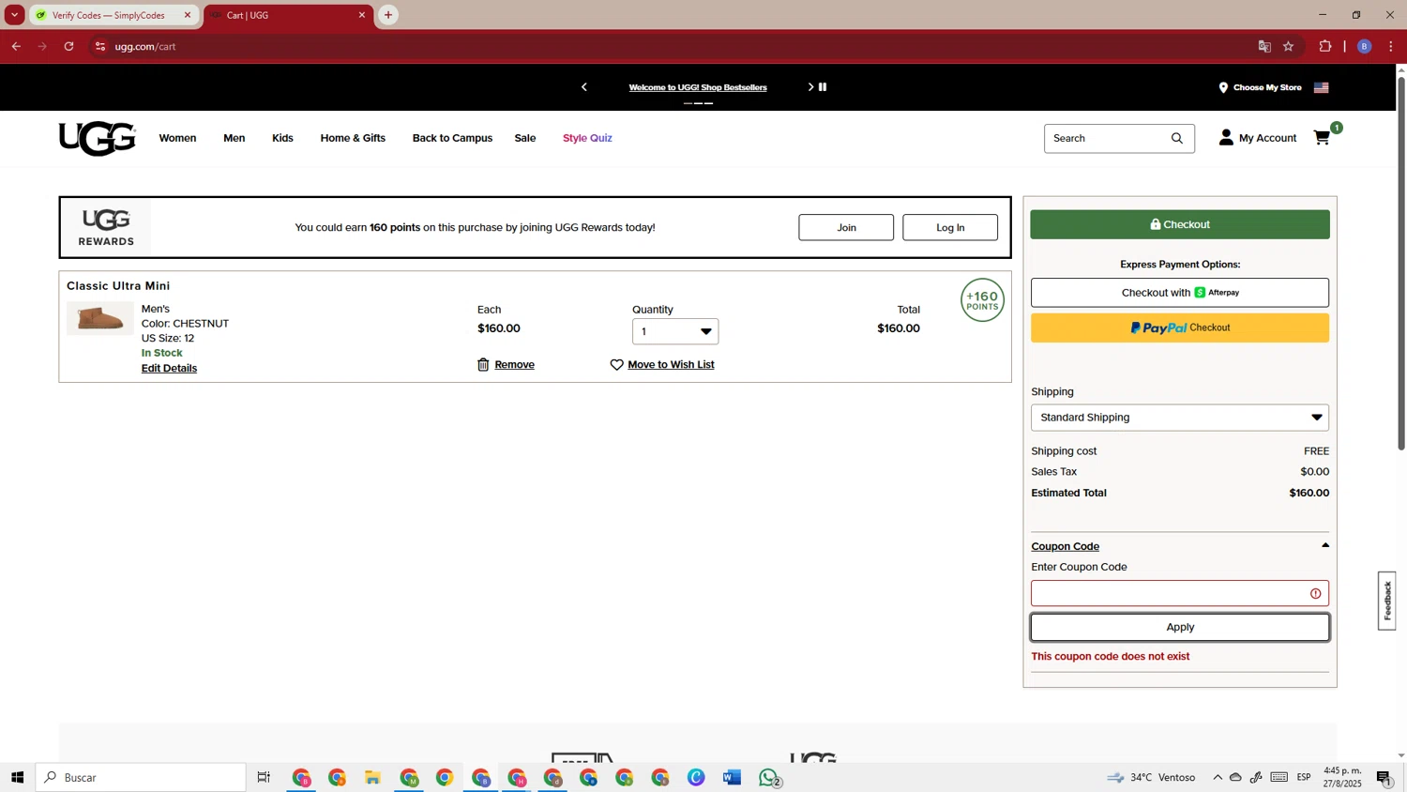
Task: Open the Women menu
Action: (x=177, y=138)
